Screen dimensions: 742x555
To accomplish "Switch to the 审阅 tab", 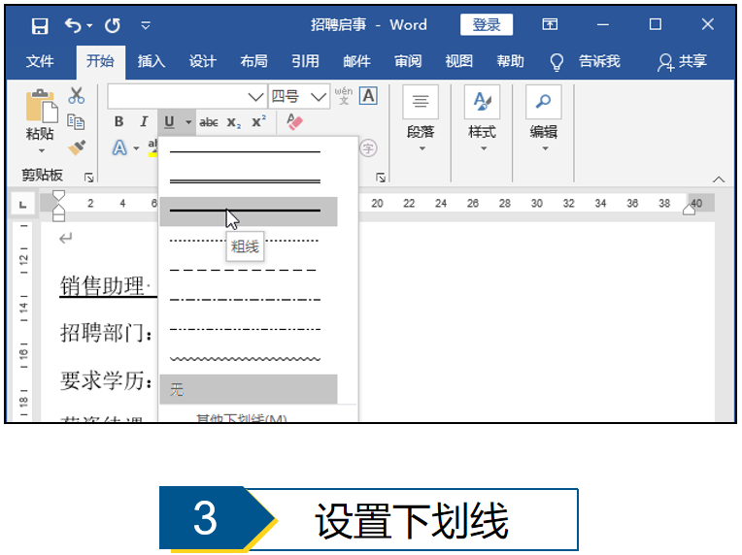I will [408, 61].
